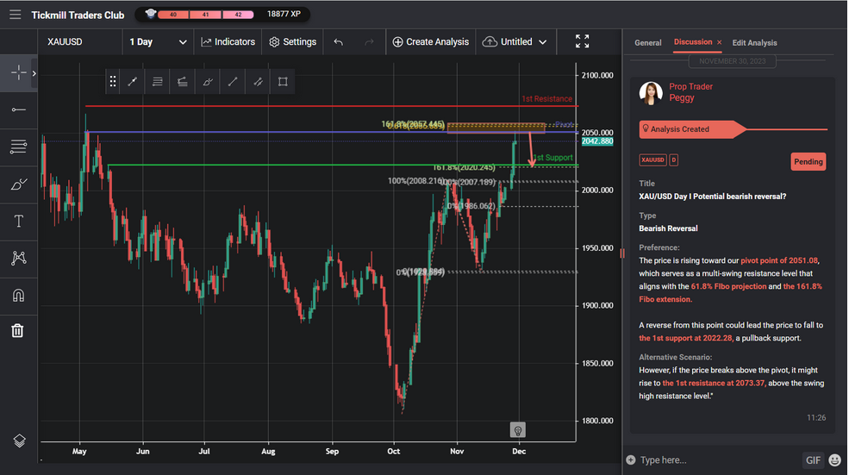Click the XAUUSD symbol field

point(80,41)
